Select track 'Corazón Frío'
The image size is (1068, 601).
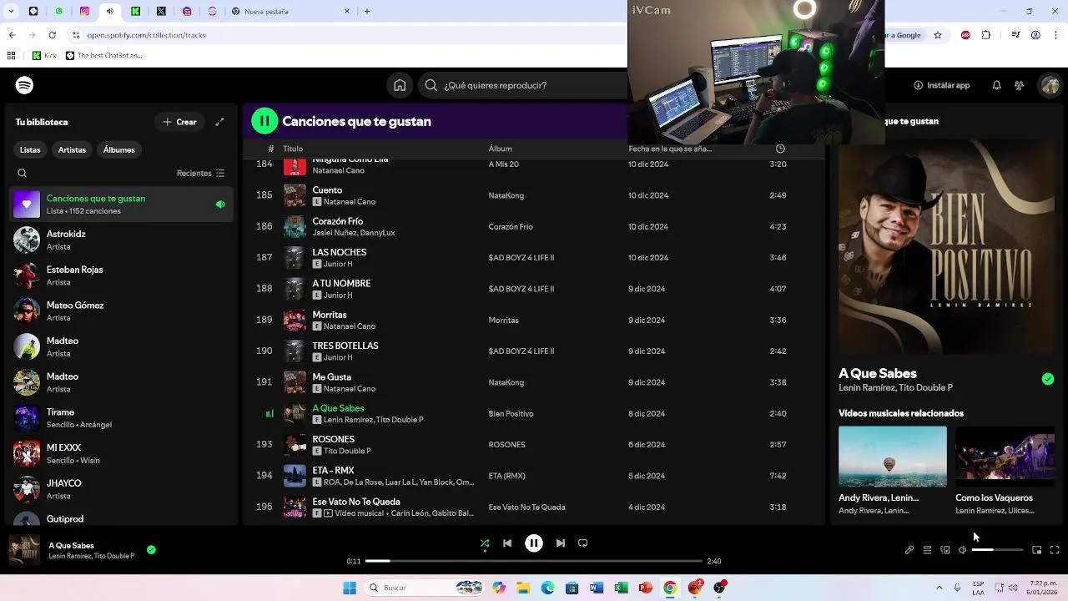(x=534, y=226)
